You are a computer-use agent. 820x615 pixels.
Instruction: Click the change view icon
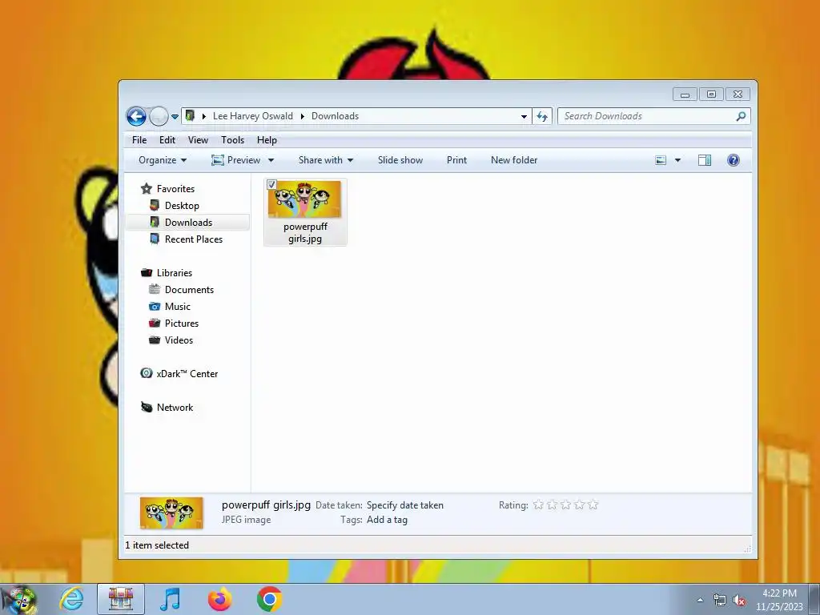[661, 160]
